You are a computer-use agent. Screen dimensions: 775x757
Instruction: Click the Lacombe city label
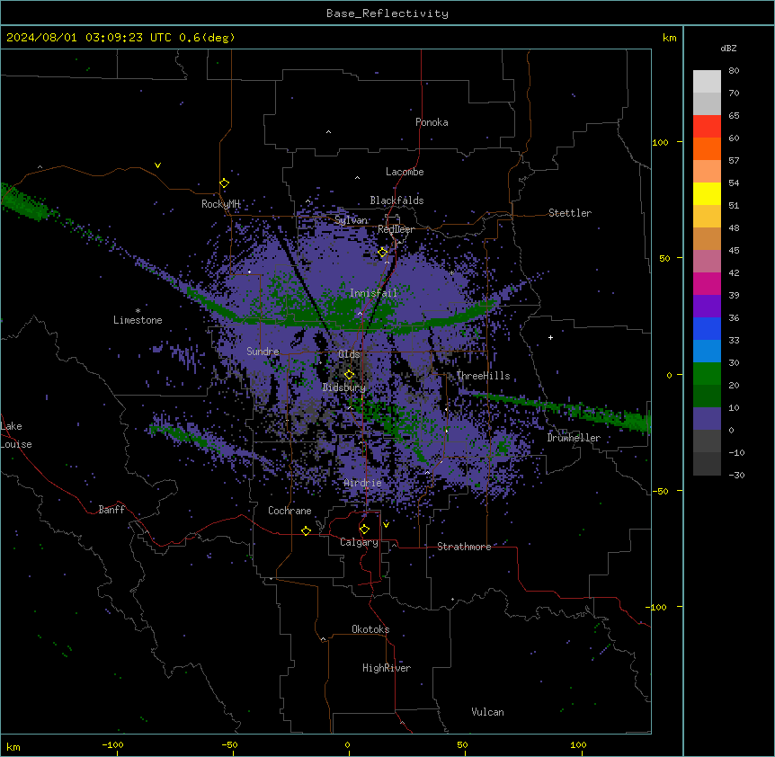click(x=405, y=172)
